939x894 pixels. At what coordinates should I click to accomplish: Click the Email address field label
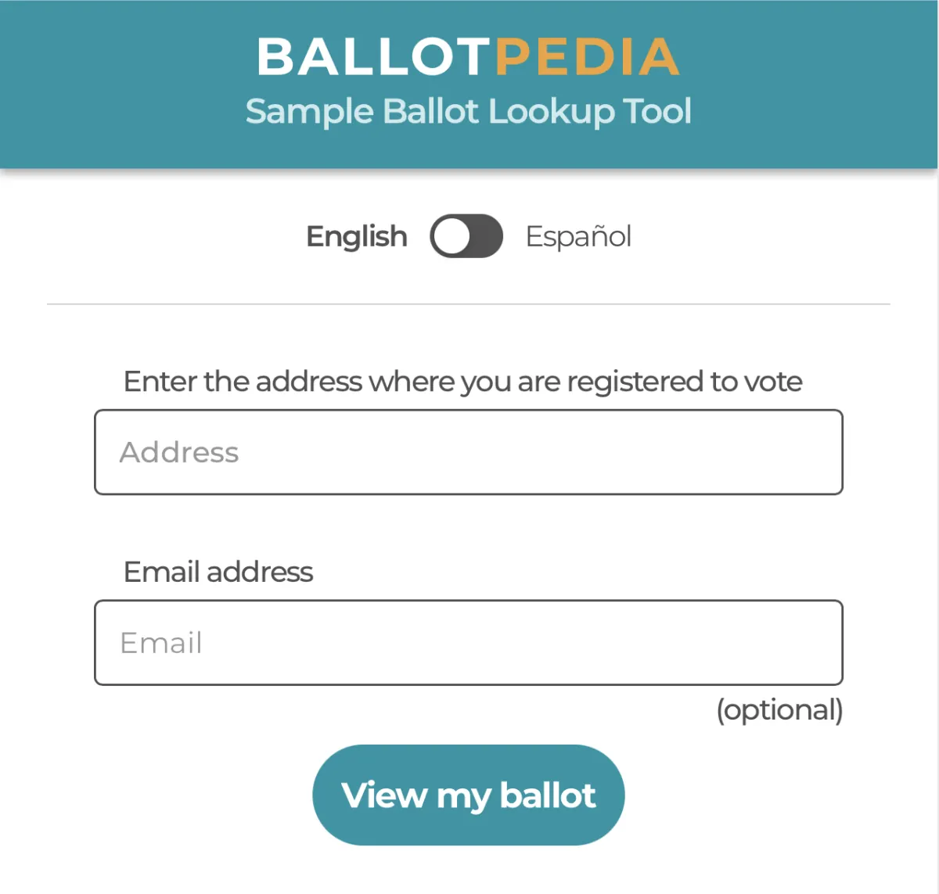click(218, 572)
